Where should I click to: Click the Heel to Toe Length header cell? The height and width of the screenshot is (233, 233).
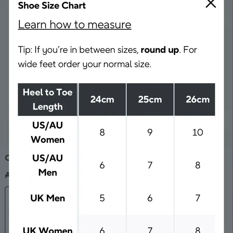(48, 100)
